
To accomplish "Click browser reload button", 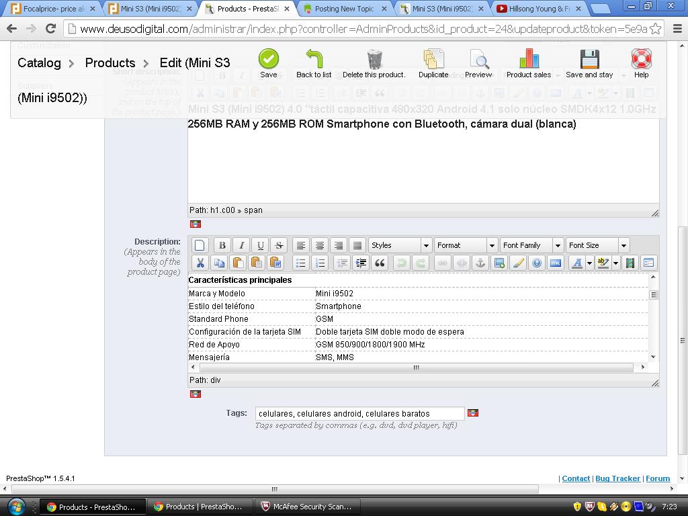I will pyautogui.click(x=51, y=29).
